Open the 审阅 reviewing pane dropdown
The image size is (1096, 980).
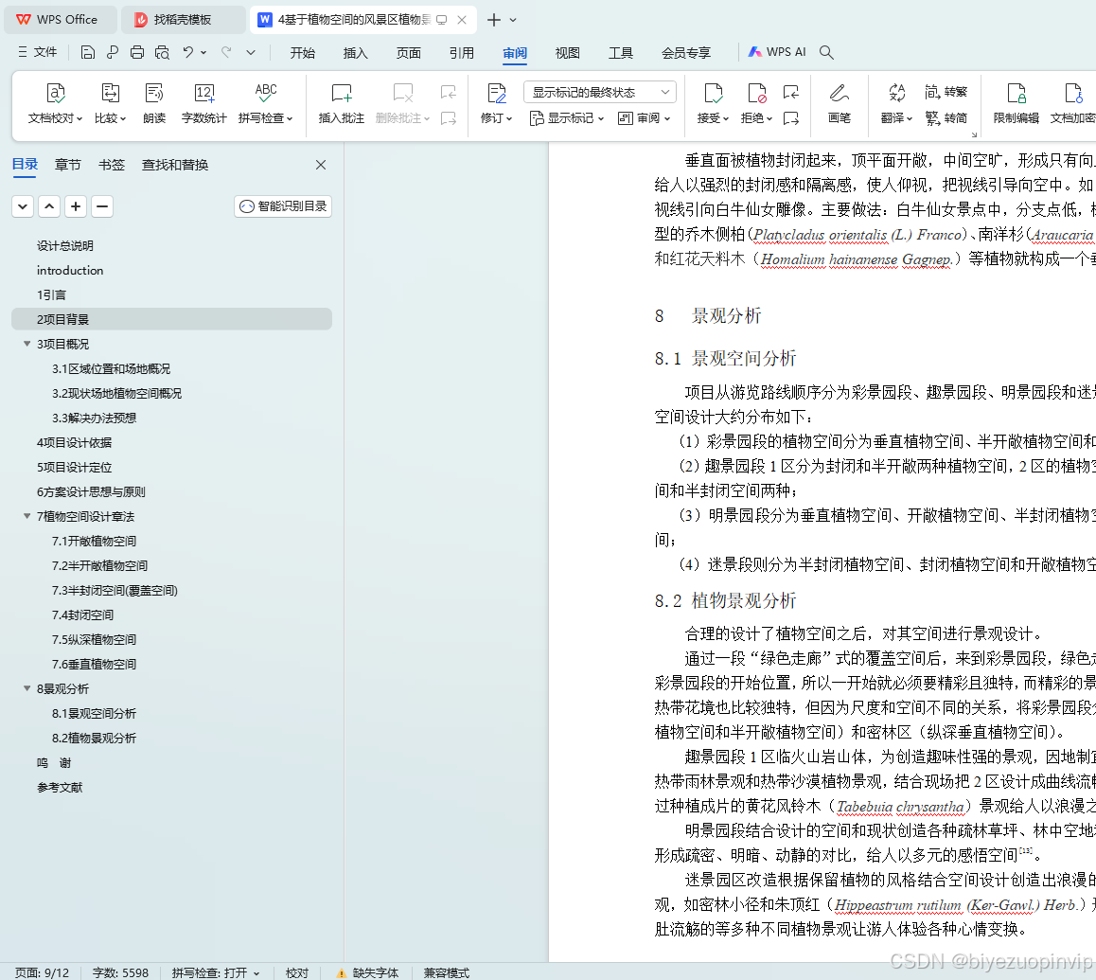pos(645,118)
